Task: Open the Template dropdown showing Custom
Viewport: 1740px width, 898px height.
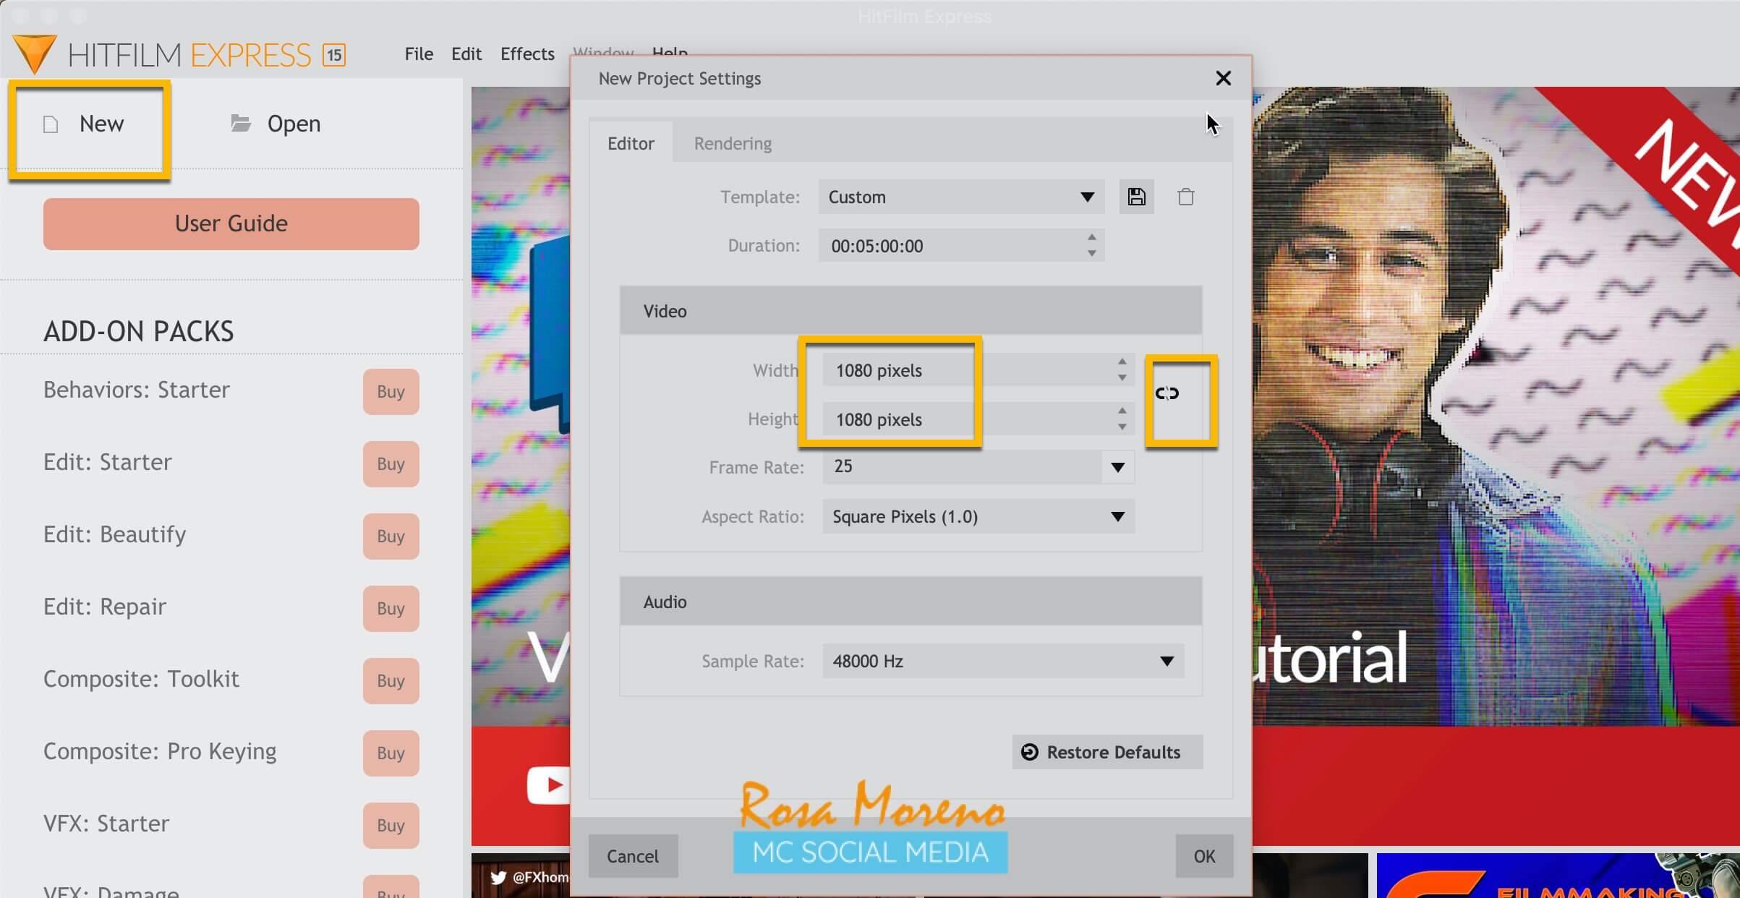Action: [960, 197]
